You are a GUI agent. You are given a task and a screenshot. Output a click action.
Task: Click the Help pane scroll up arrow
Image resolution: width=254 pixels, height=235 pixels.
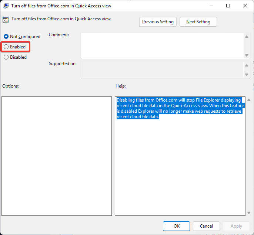coord(249,100)
